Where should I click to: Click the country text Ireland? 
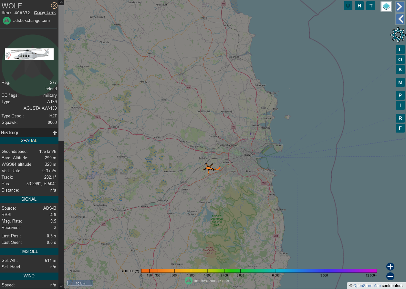(51, 89)
